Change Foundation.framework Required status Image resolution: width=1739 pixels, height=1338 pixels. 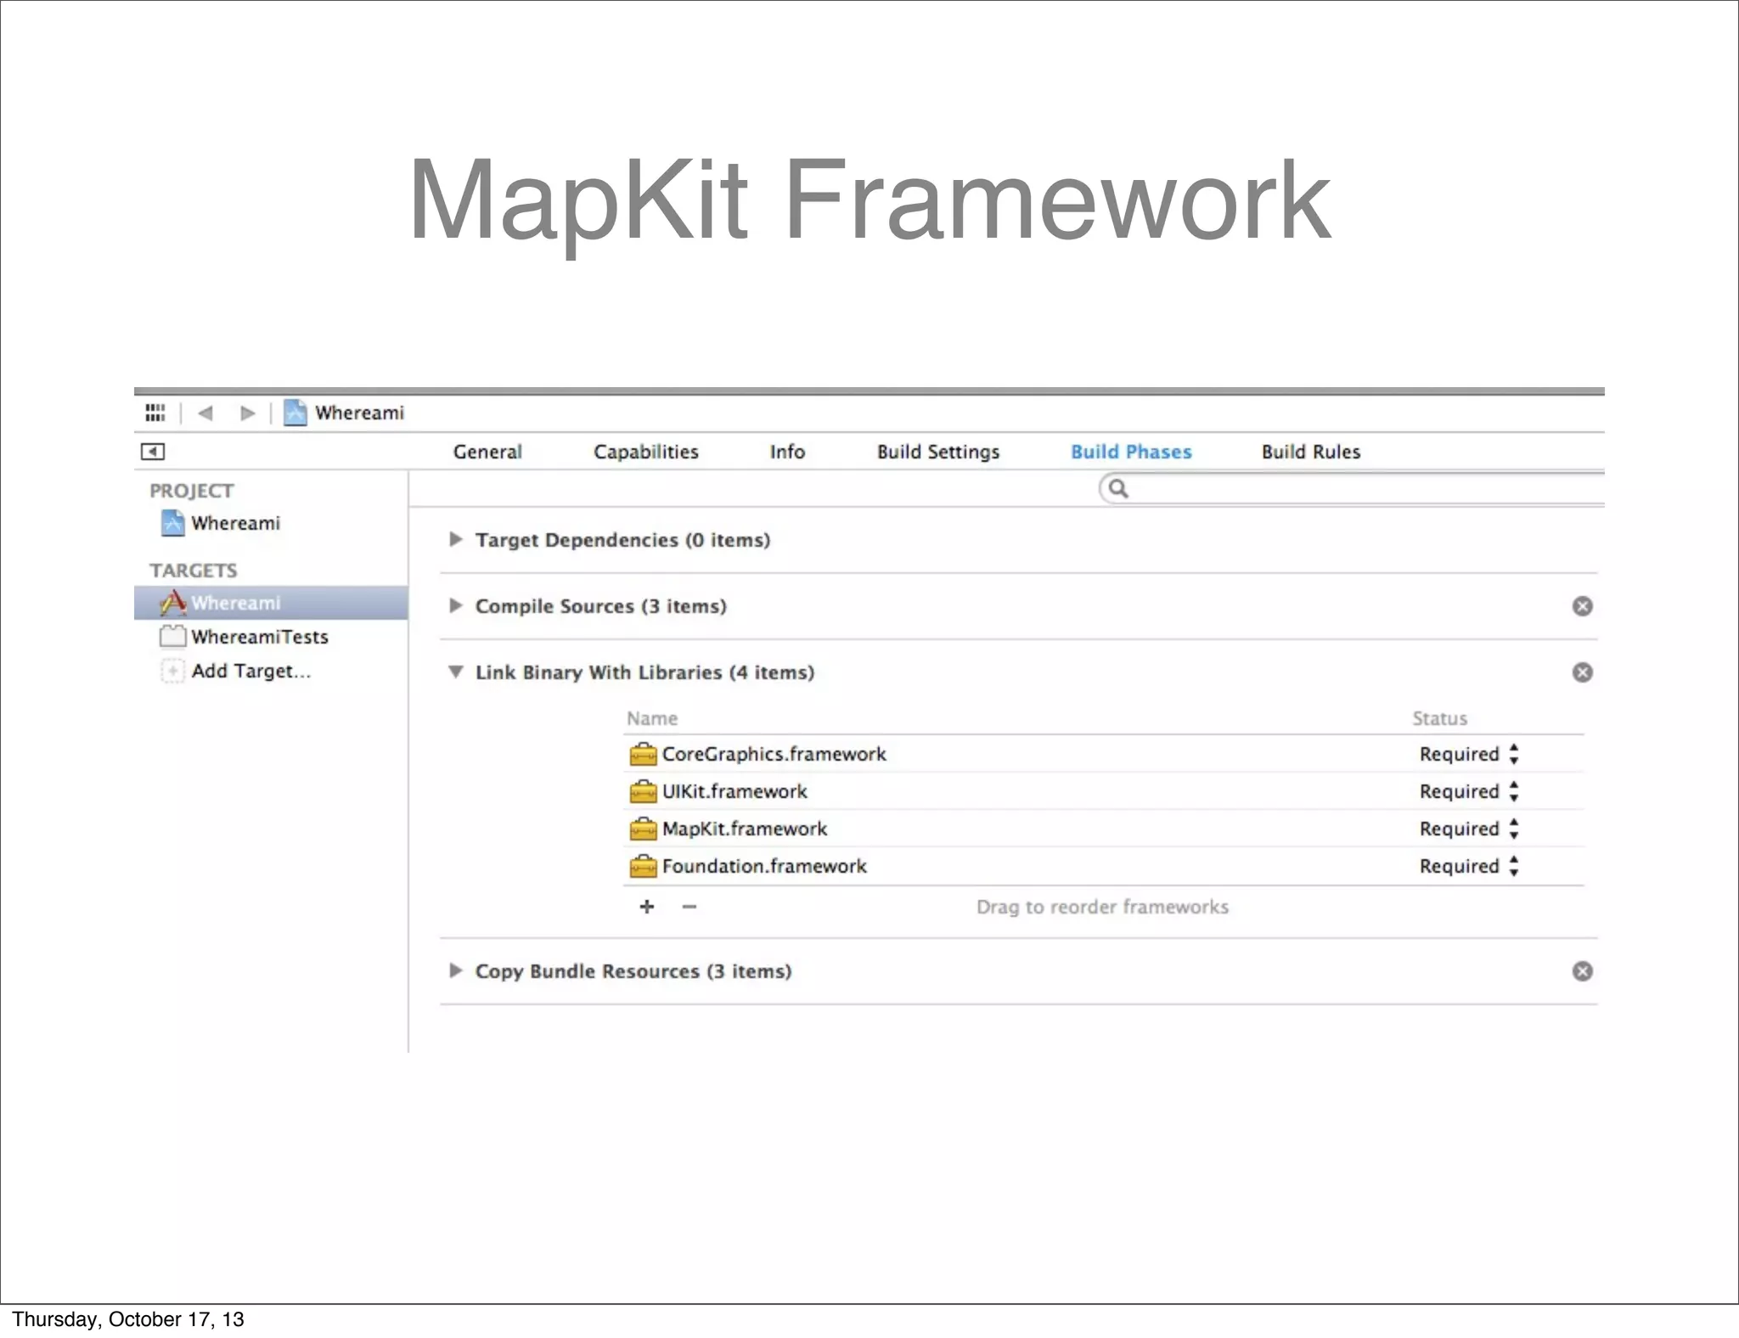1469,866
